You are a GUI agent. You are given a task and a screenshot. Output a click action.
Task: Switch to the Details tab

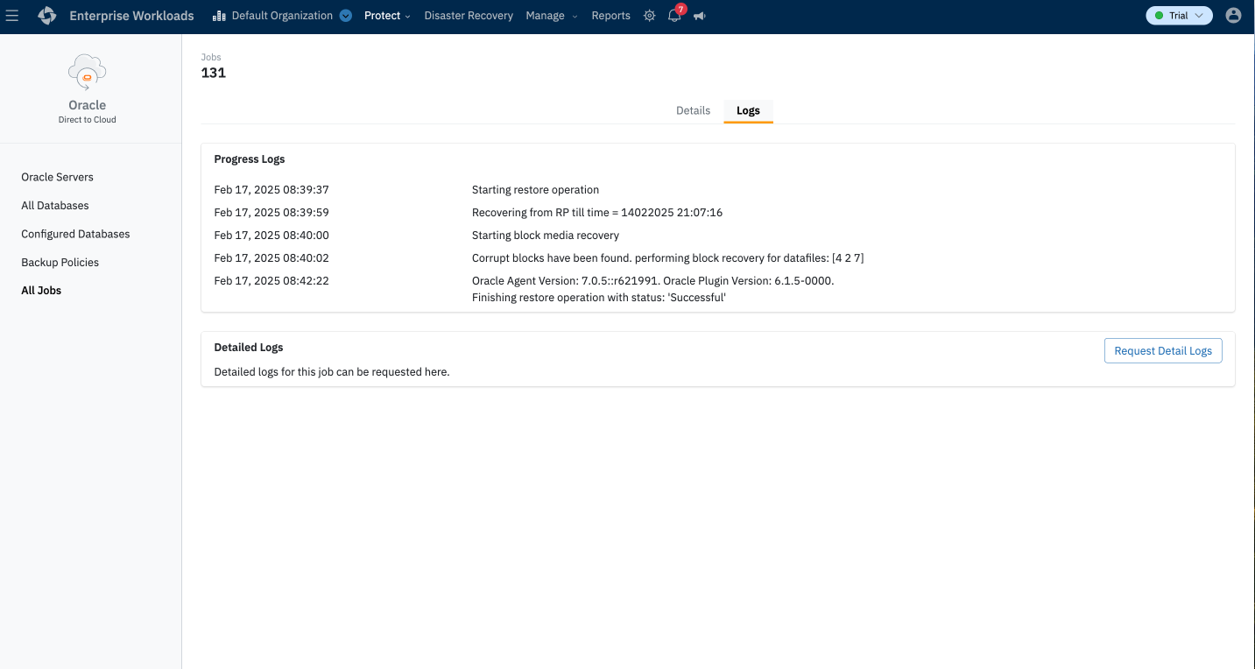point(693,111)
